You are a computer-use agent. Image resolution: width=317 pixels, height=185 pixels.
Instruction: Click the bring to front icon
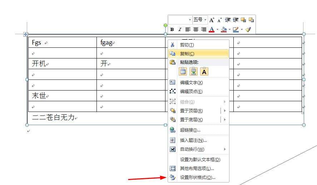click(173, 111)
